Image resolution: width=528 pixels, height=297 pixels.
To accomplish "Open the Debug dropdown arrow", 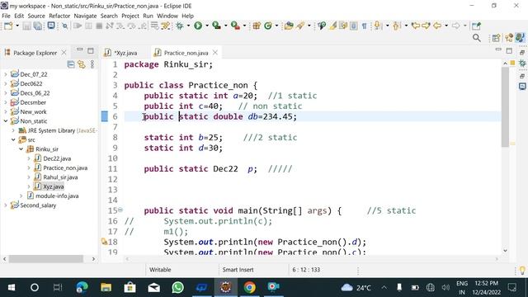I will [188, 26].
